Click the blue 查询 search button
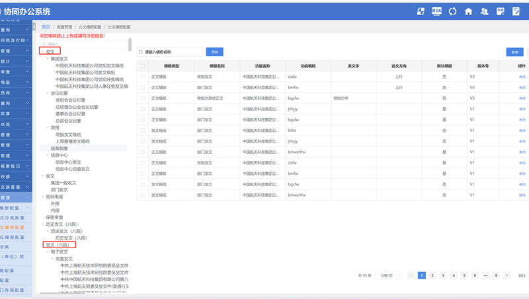The height and width of the screenshot is (299, 529). click(x=214, y=52)
